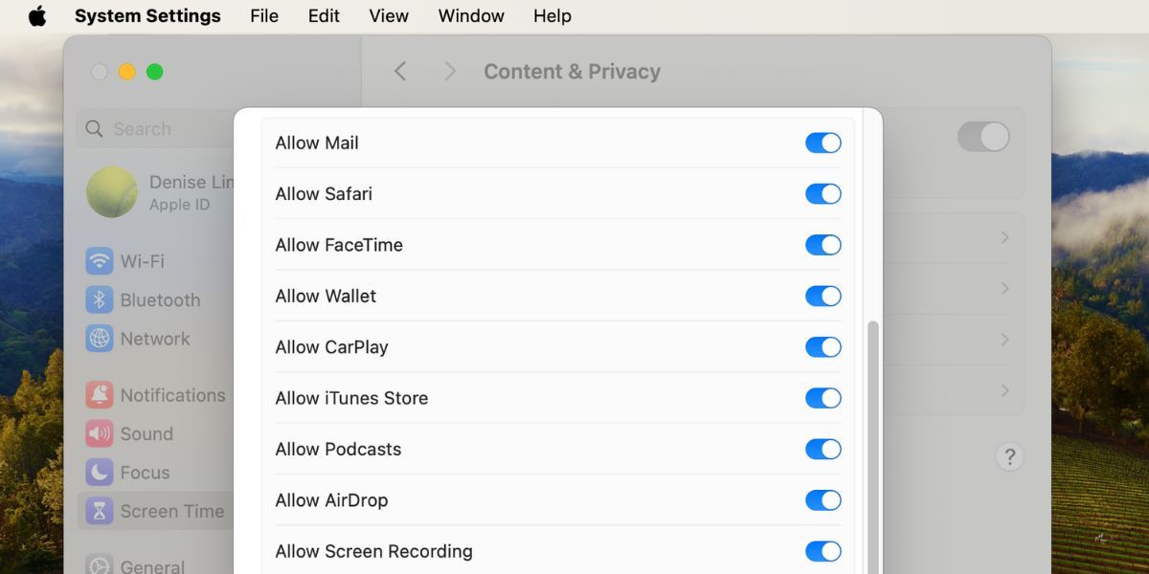Select Sound in the sidebar
Viewport: 1149px width, 574px height.
point(146,433)
